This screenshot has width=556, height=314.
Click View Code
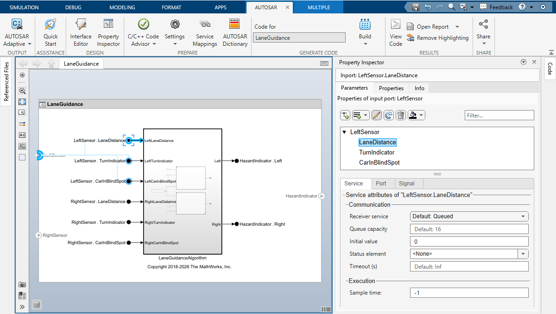point(396,32)
